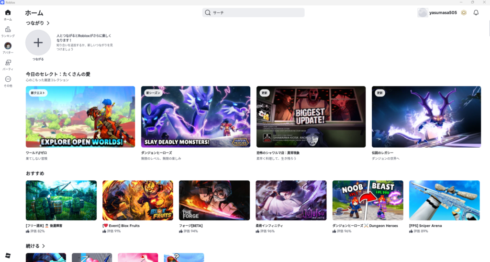The image size is (490, 262).
Task: Open the 伝説のレガシー game thumbnail
Action: click(x=426, y=117)
